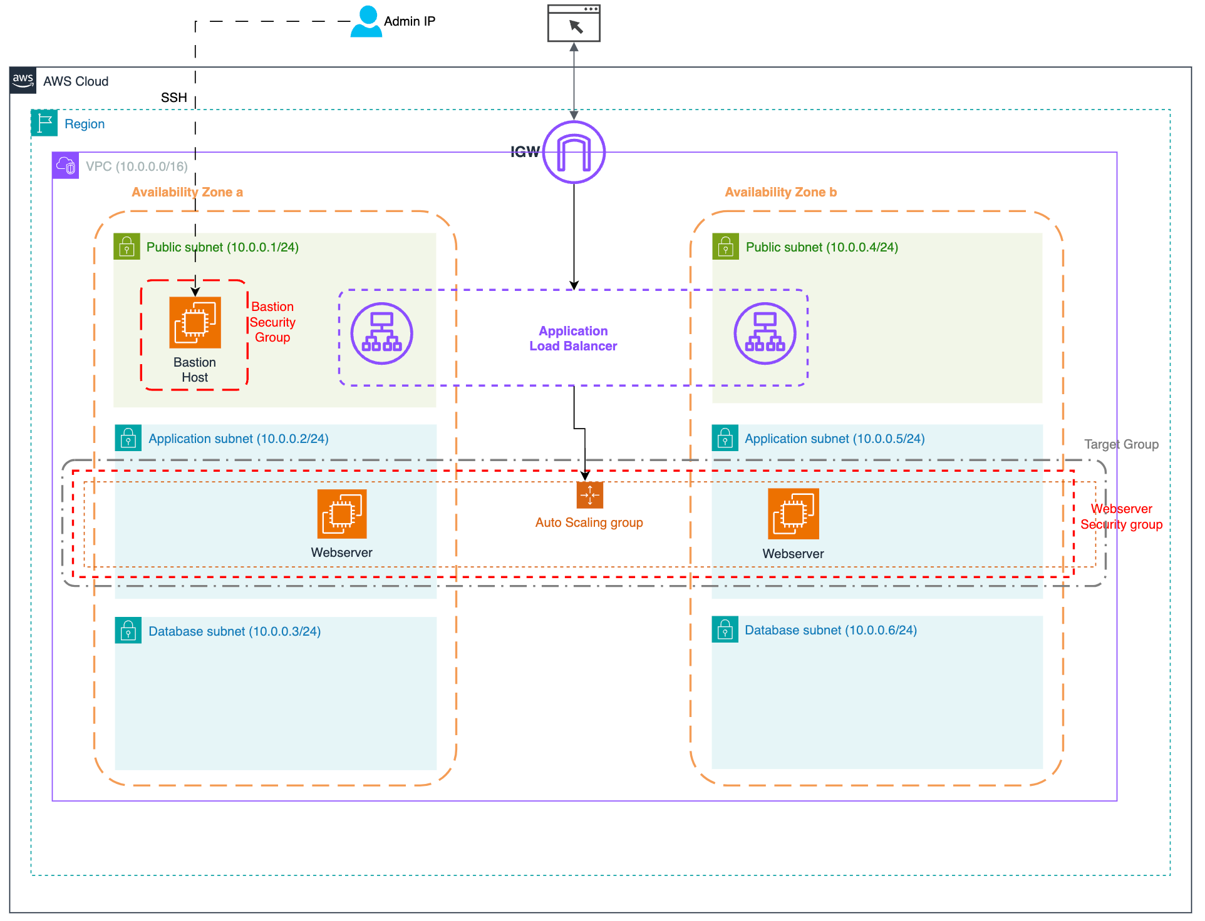Click the Admin IP label

(410, 21)
